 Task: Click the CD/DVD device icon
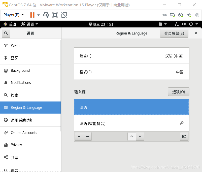click(x=181, y=15)
